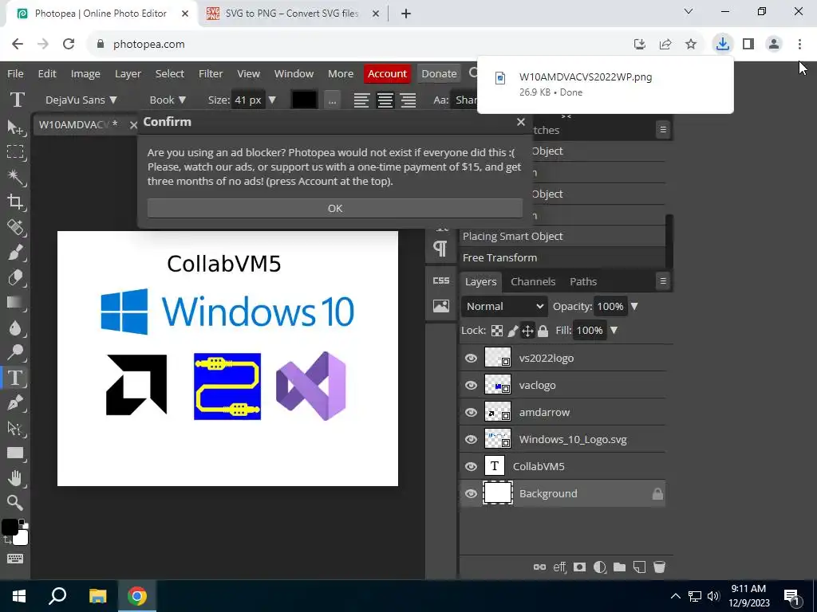Expand the font size dropdown arrow

(x=272, y=100)
